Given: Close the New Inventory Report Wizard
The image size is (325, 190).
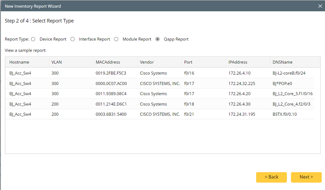Looking at the screenshot, I should tap(320, 6).
